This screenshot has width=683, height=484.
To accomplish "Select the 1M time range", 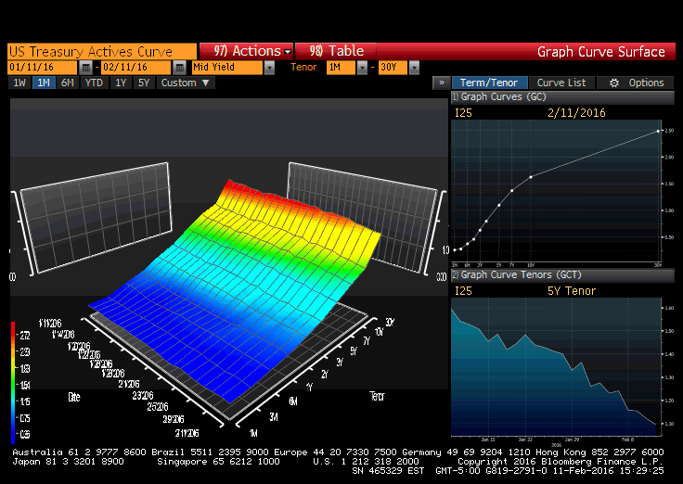I will pos(44,83).
